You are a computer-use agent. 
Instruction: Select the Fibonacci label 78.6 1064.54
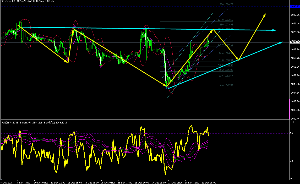click(x=226, y=53)
